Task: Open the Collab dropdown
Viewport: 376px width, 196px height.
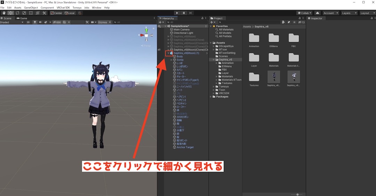Action: [x=304, y=13]
